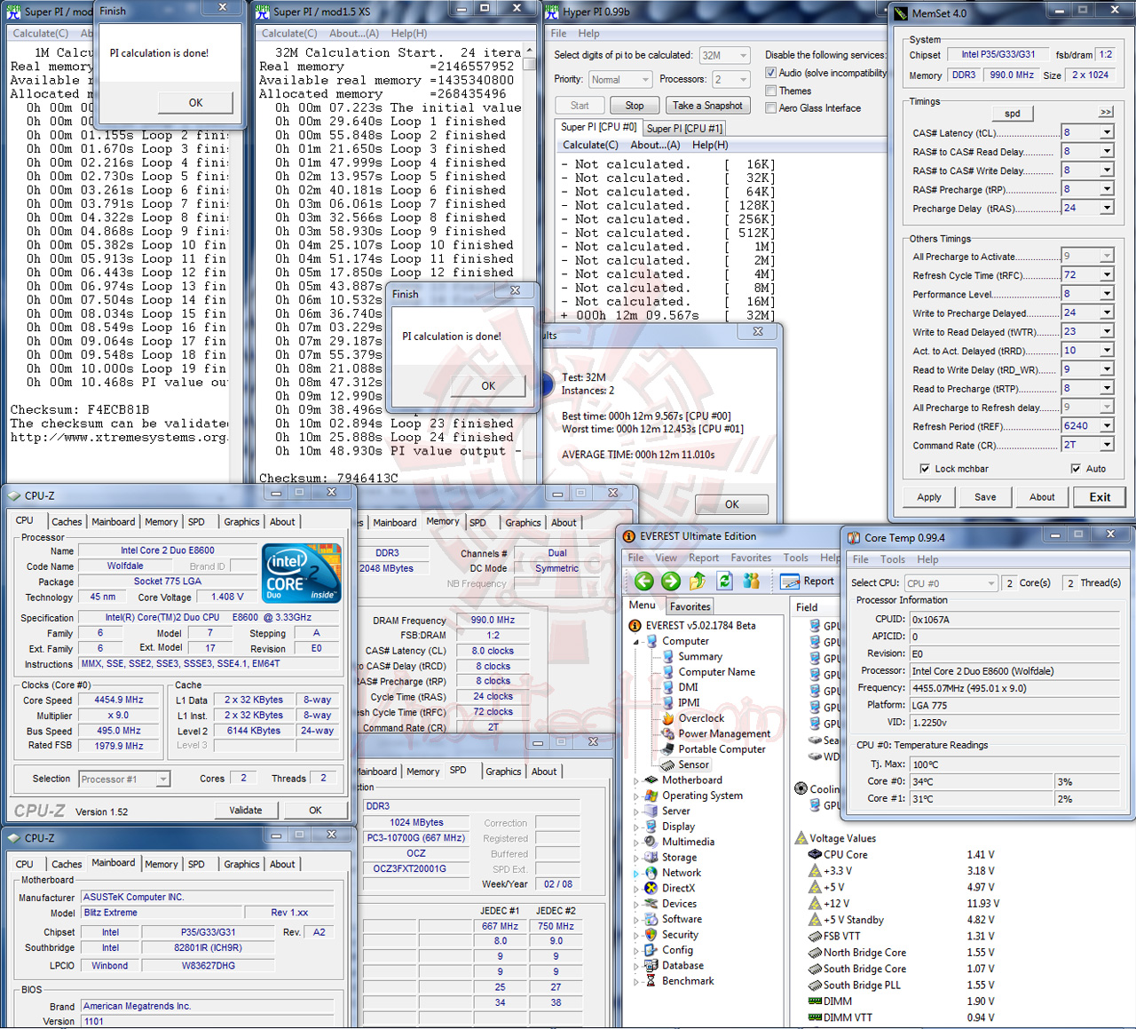Open the Caches tab in the CPU-Z Processor window
This screenshot has height=1029, width=1136.
point(67,522)
